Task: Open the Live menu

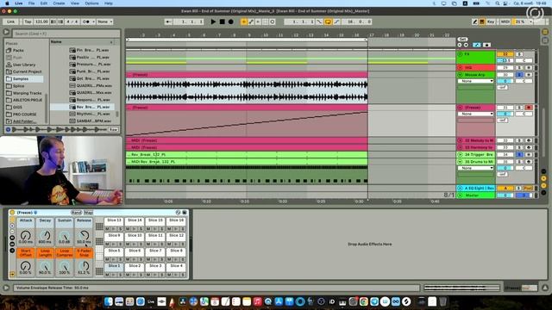Action: click(19, 3)
